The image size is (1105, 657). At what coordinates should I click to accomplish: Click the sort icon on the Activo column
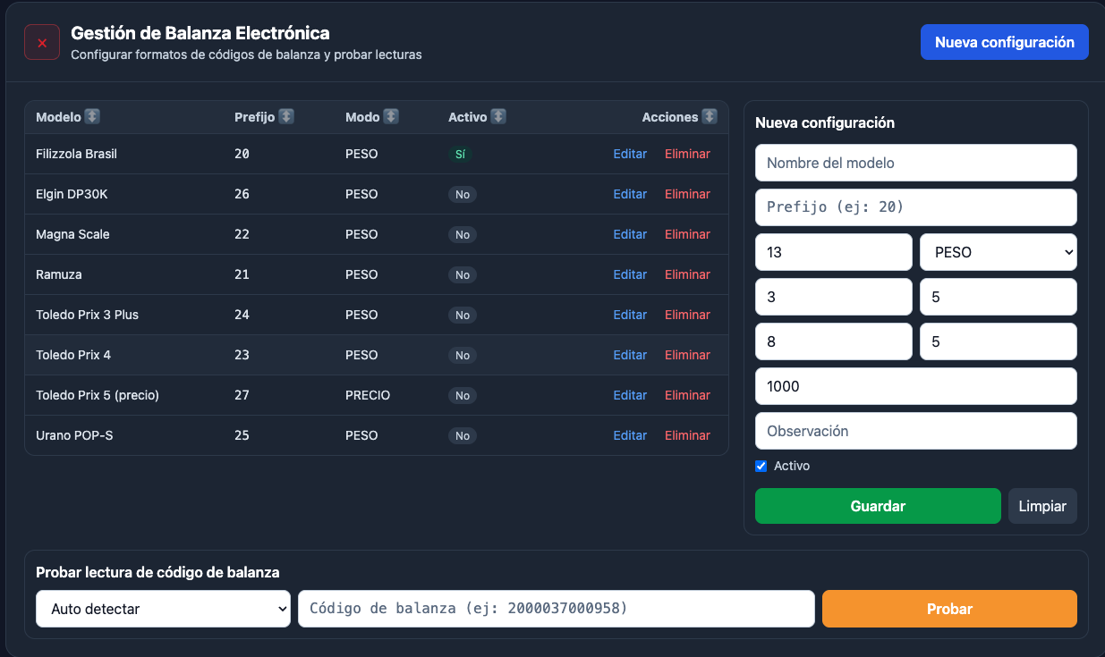coord(499,116)
